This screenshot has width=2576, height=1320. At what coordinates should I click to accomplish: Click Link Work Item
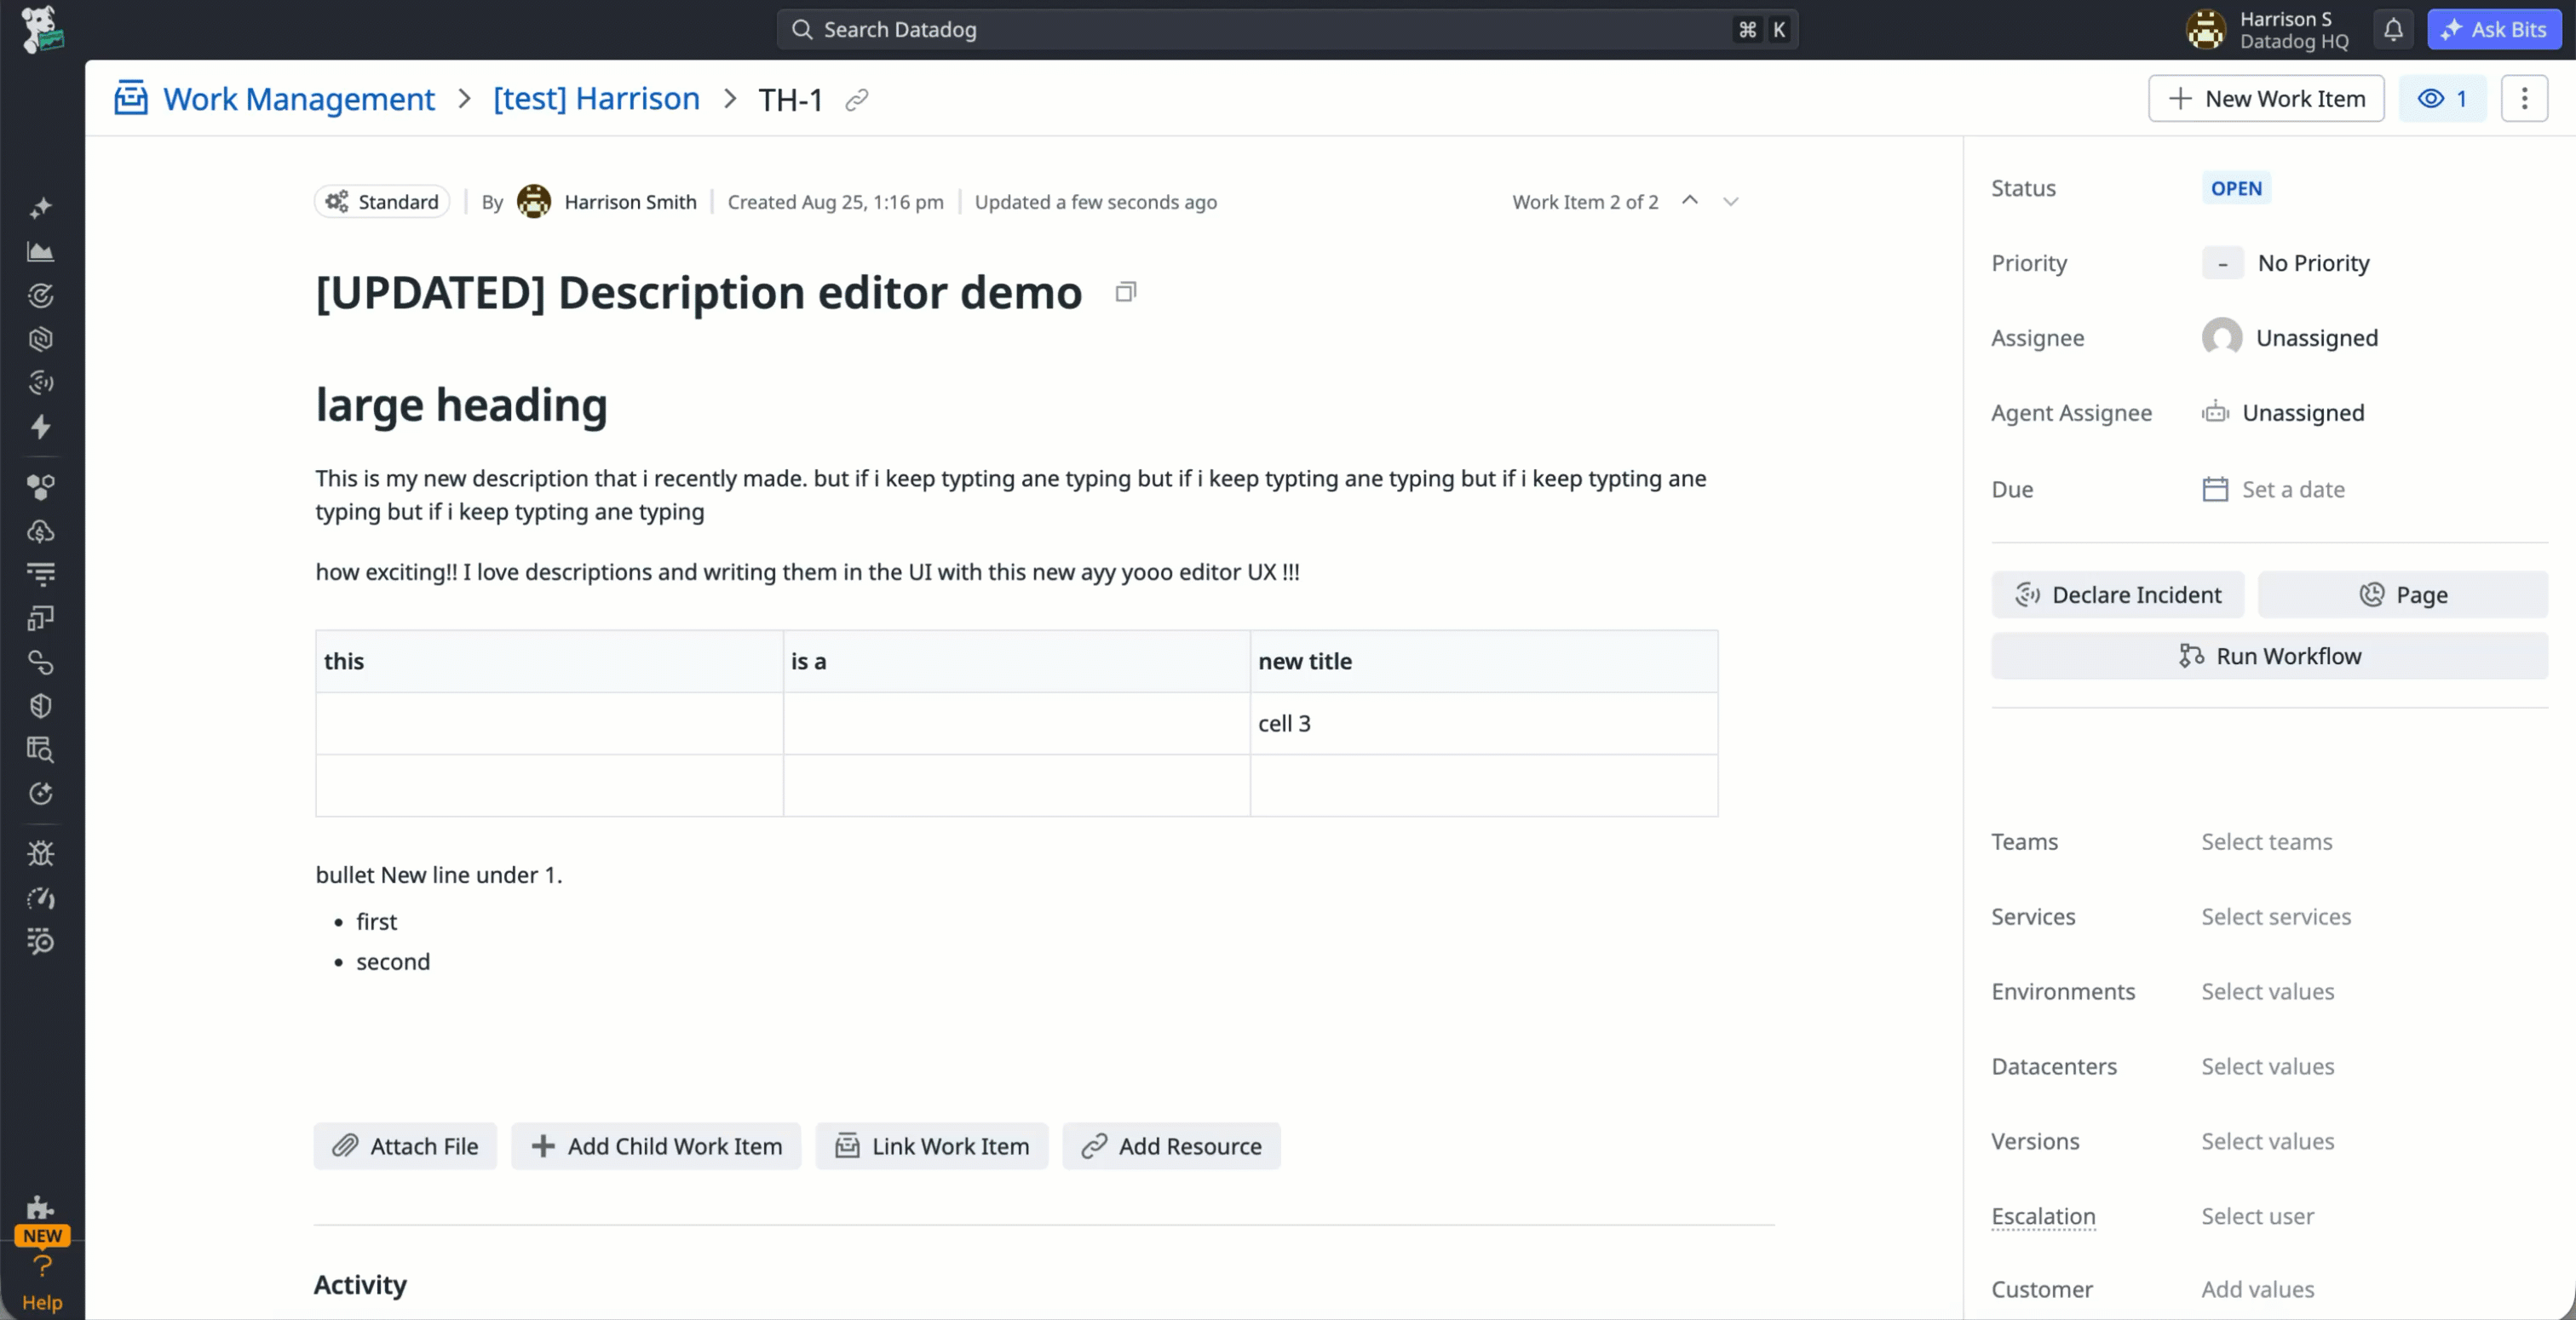(932, 1146)
